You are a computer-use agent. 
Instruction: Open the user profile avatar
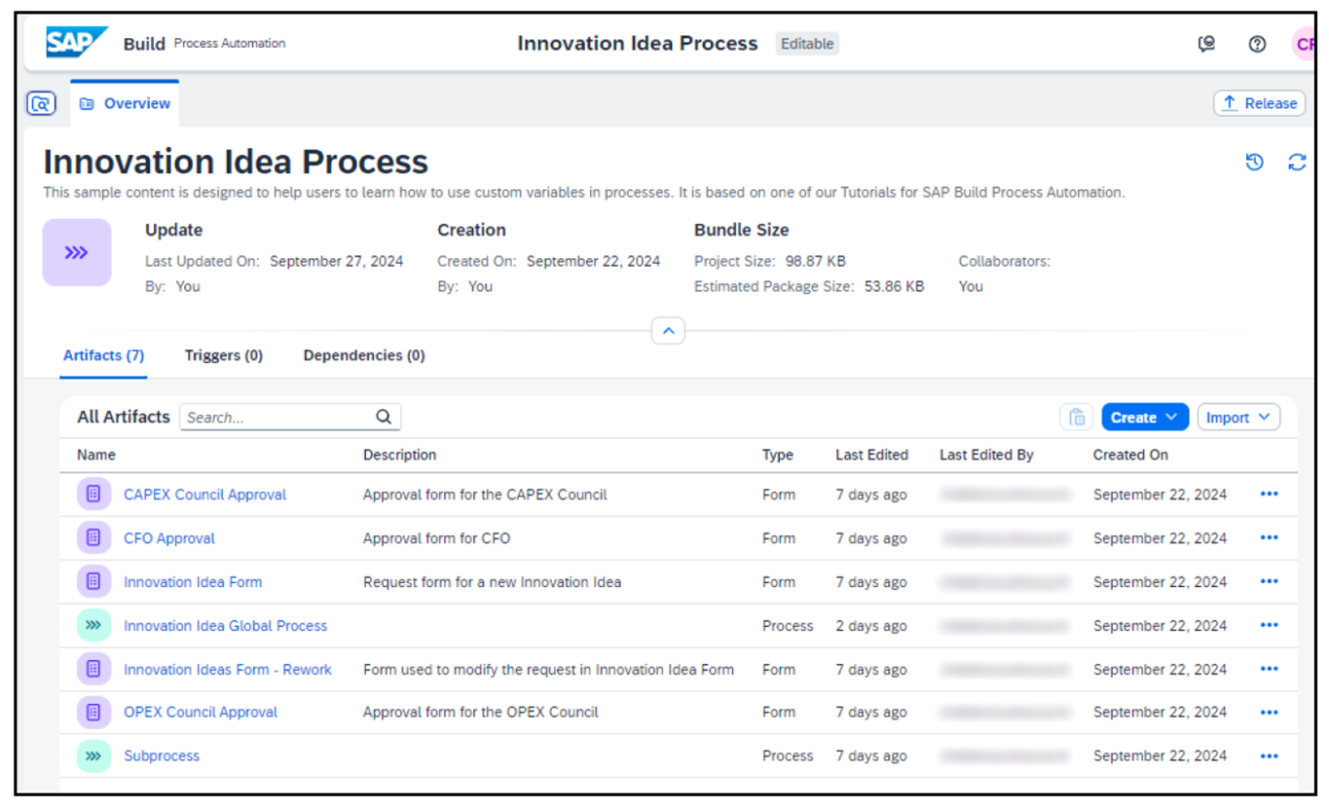coord(1303,44)
